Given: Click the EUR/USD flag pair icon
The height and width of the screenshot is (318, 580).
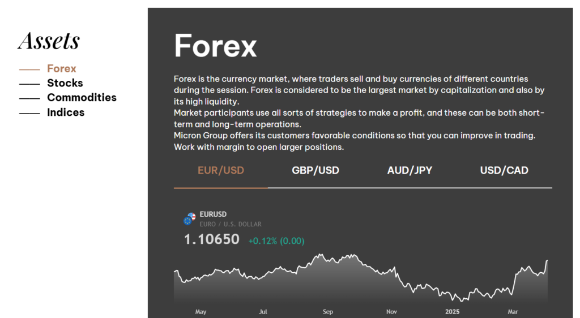Looking at the screenshot, I should (x=190, y=219).
